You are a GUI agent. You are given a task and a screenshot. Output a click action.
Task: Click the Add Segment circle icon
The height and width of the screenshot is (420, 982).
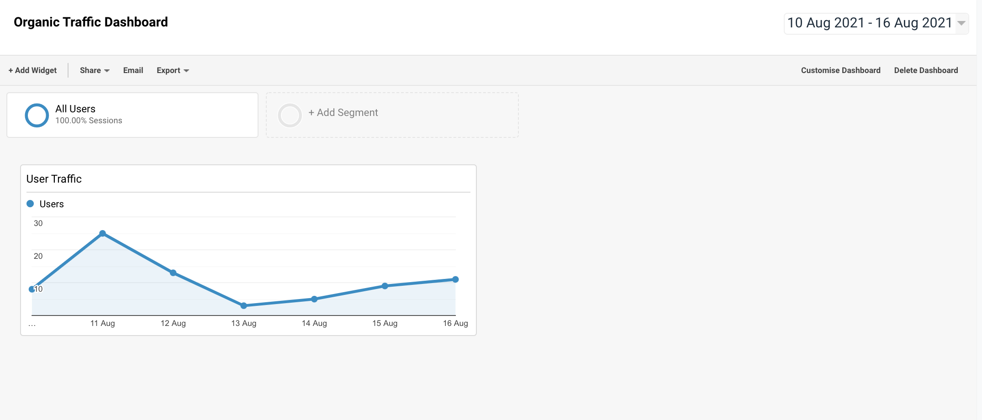click(x=290, y=115)
